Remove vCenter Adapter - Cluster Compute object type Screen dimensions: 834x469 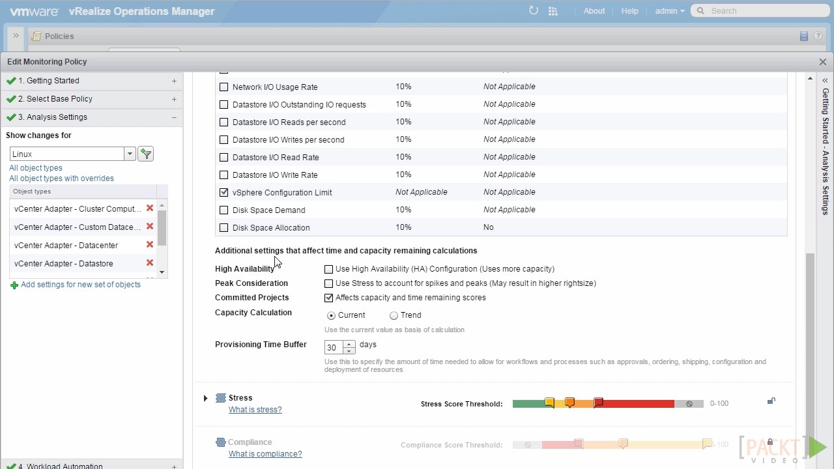[x=150, y=208]
